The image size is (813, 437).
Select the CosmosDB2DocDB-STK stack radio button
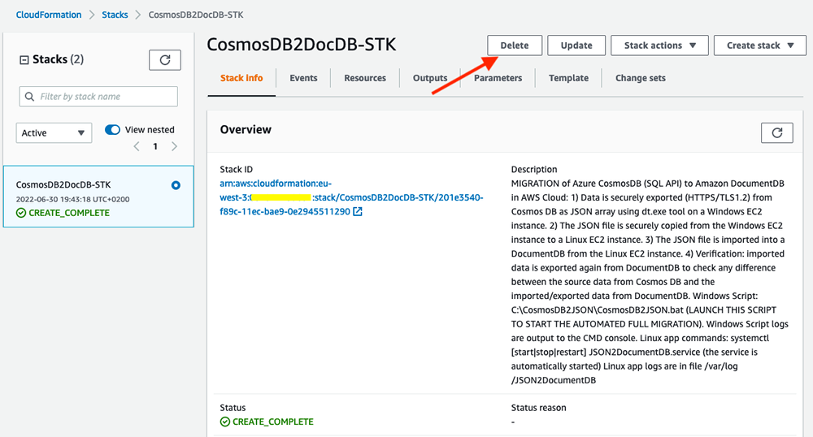(176, 185)
